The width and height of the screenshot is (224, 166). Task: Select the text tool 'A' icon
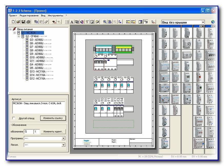pos(72,22)
